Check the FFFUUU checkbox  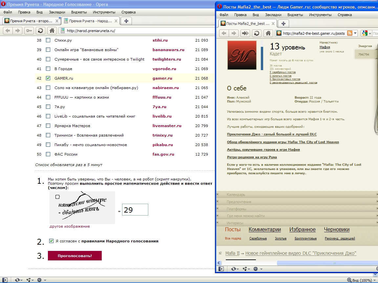48,97
